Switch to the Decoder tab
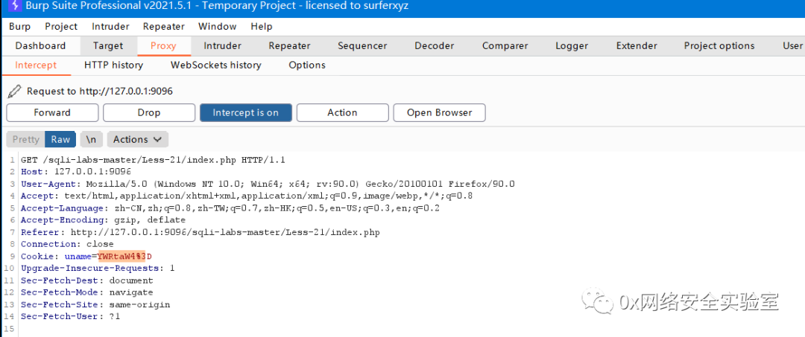Viewport: 805px width, 337px height. coord(435,45)
